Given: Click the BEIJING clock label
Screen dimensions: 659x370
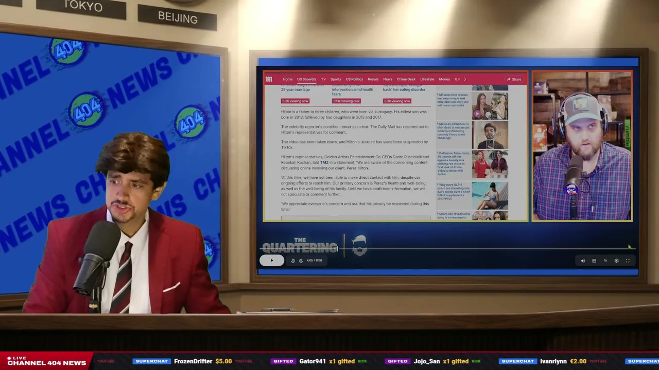Looking at the screenshot, I should coord(178,17).
